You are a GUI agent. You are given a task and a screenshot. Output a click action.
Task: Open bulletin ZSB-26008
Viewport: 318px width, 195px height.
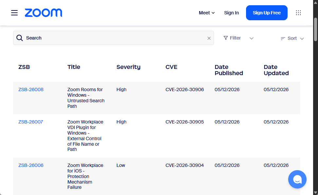click(31, 89)
